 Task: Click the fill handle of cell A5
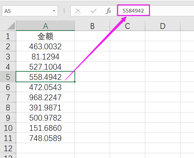click(74, 82)
